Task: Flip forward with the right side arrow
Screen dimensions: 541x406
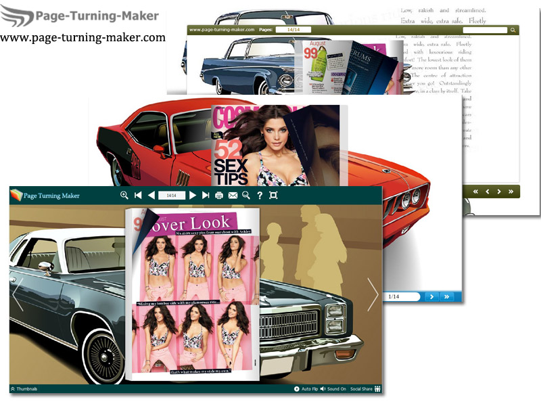Action: click(x=373, y=294)
